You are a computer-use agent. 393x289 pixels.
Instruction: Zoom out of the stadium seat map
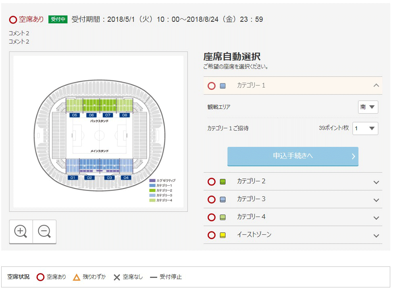click(x=44, y=231)
